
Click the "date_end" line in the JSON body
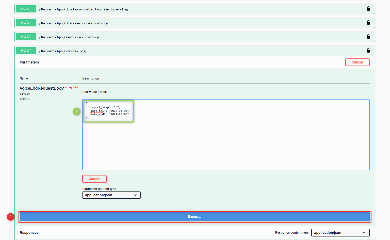109,114
